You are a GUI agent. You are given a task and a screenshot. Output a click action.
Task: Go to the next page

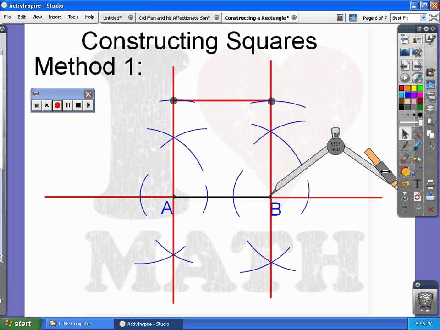[417, 65]
